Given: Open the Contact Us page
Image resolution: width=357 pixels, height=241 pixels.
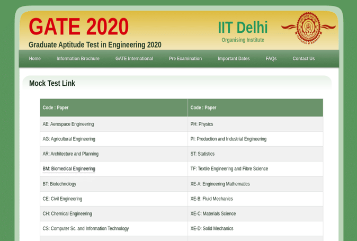Looking at the screenshot, I should pyautogui.click(x=304, y=59).
